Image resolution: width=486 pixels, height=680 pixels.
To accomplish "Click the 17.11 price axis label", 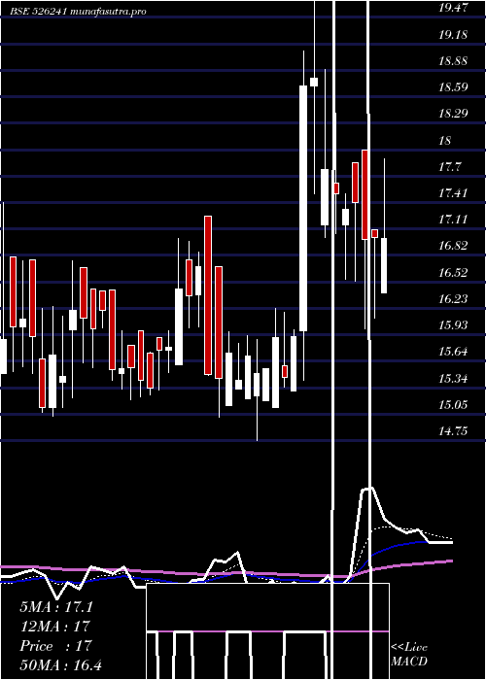I will coord(453,220).
